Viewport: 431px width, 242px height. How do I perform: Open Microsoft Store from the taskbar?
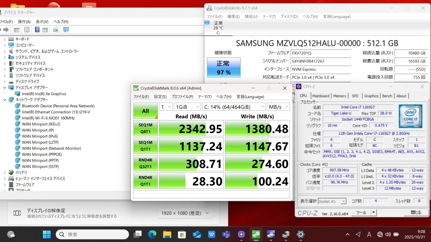[x=181, y=234]
